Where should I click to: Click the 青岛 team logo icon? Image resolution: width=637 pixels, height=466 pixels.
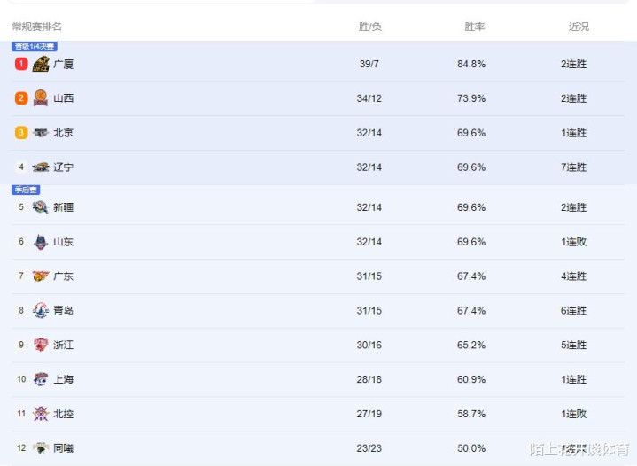point(41,311)
